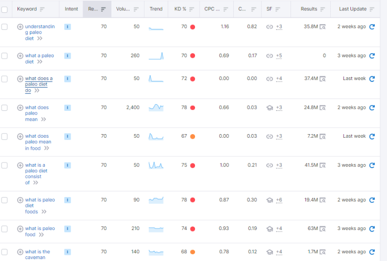View SERP for 35.8M results row

click(322, 27)
